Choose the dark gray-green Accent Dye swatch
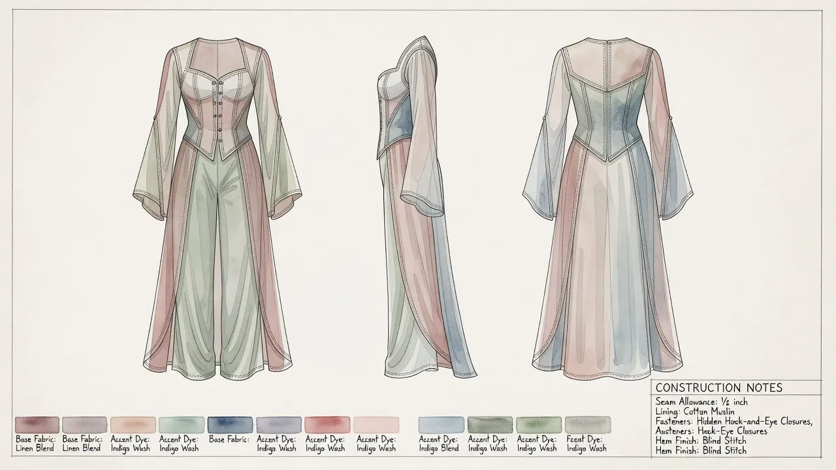The image size is (836, 470). click(490, 424)
